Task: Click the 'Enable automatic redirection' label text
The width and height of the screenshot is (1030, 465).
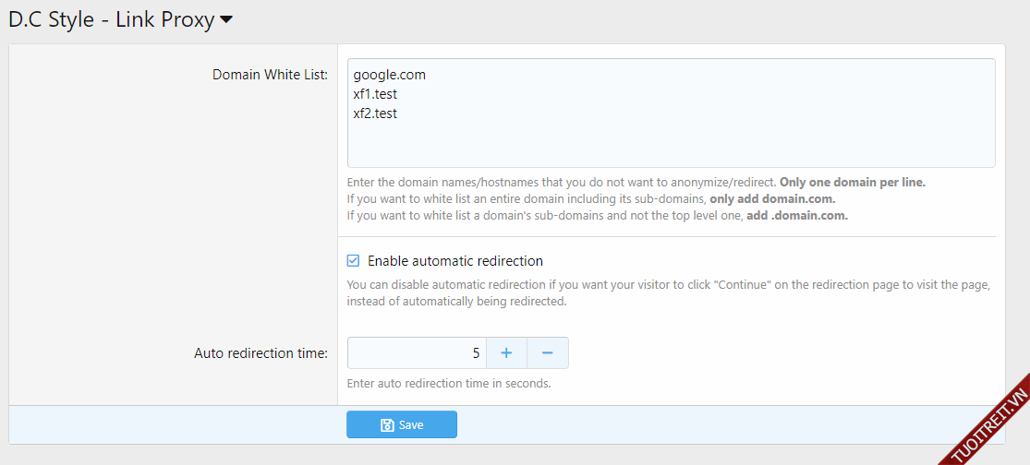Action: (x=454, y=261)
